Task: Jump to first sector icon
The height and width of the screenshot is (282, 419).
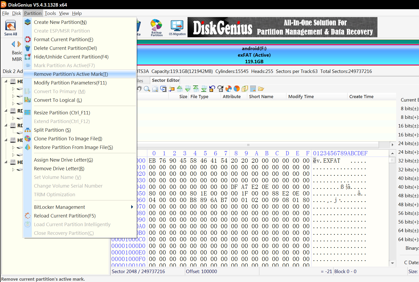Action: [x=196, y=89]
